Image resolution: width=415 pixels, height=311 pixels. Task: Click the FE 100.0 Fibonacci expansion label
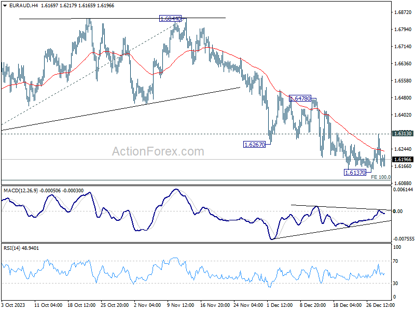(381, 177)
